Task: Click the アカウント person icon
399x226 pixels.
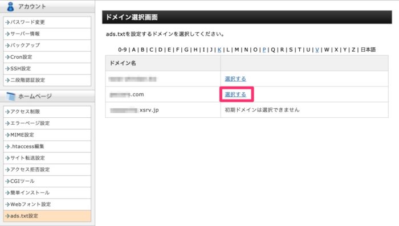Action: pyautogui.click(x=10, y=6)
